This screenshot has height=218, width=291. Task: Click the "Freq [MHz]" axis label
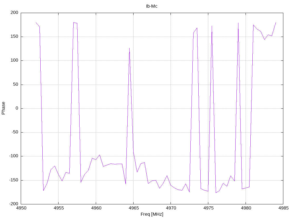[x=152, y=214]
